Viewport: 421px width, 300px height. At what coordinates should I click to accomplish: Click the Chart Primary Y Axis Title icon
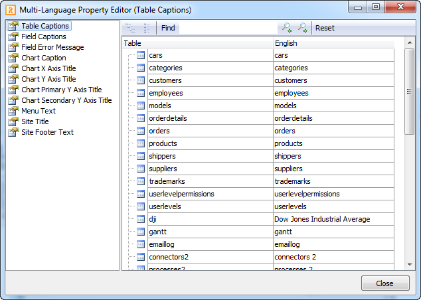click(x=13, y=90)
